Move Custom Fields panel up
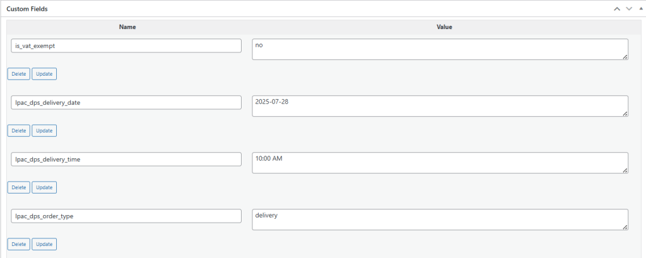 pyautogui.click(x=616, y=9)
